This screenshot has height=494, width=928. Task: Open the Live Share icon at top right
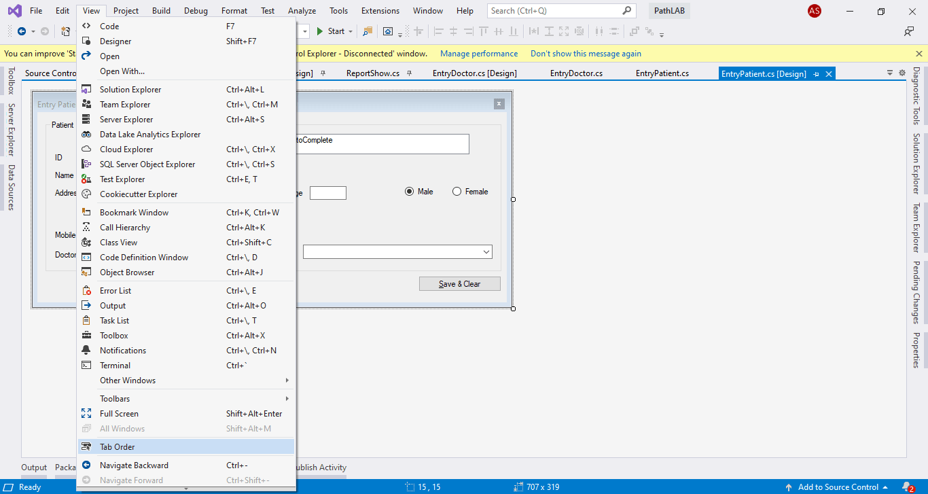tap(908, 31)
